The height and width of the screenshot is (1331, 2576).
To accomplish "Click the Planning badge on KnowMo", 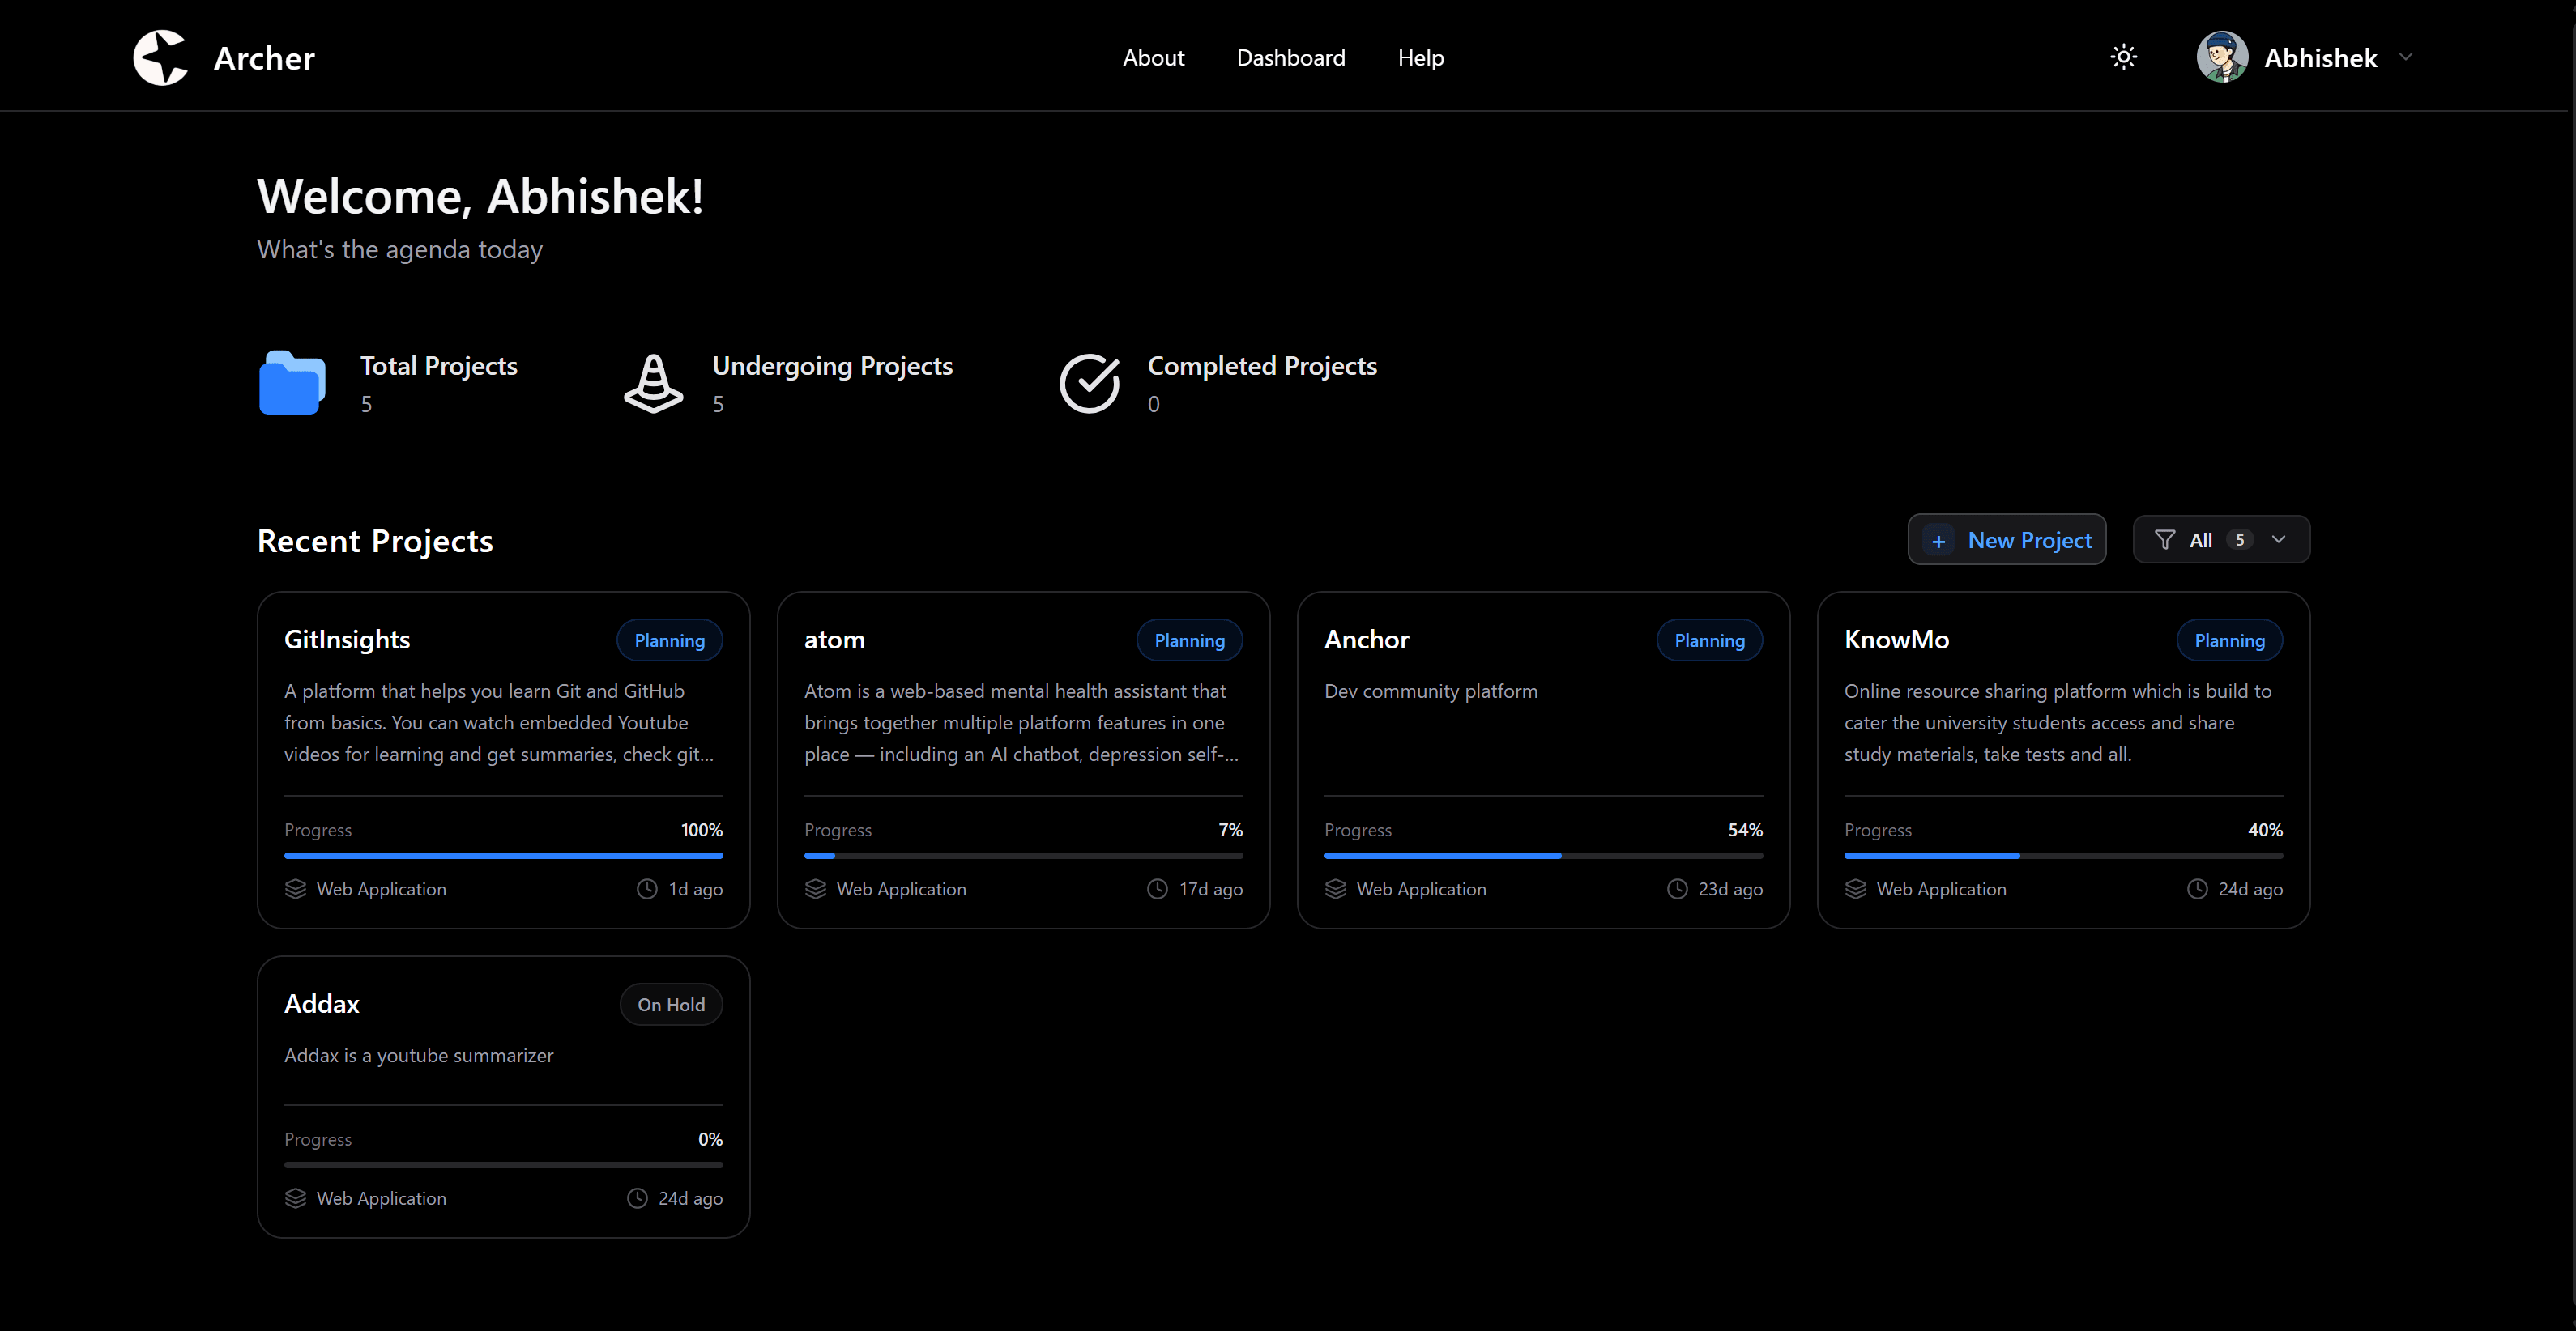I will [2229, 640].
